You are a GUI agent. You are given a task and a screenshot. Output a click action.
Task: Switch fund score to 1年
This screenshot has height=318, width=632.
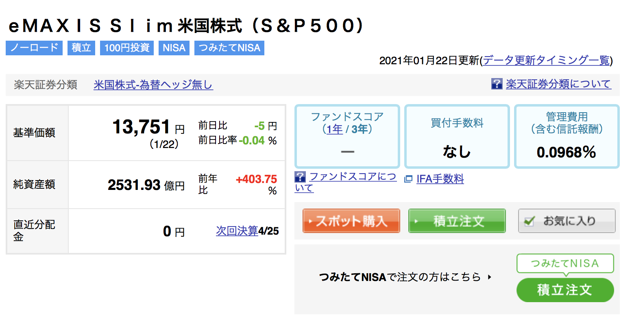[x=335, y=129]
